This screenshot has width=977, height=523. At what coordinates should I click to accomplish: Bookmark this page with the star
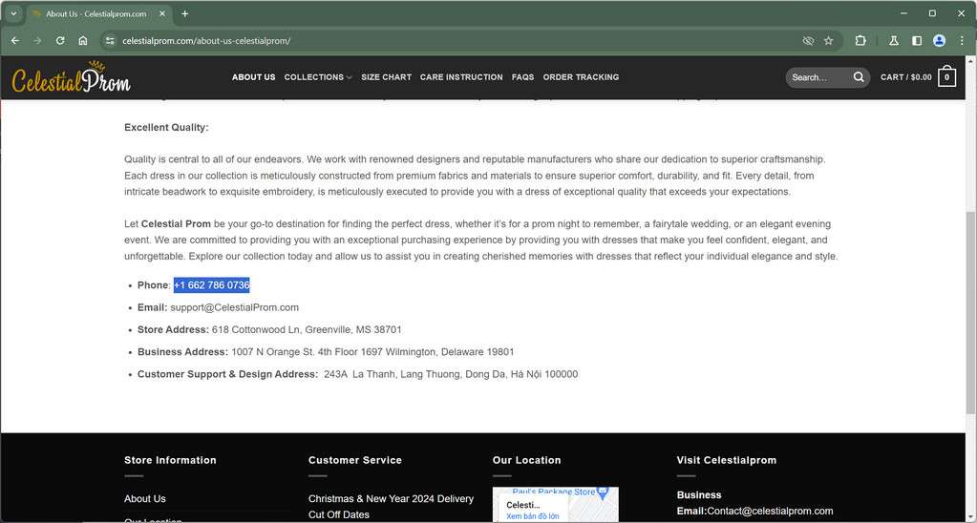pos(828,40)
